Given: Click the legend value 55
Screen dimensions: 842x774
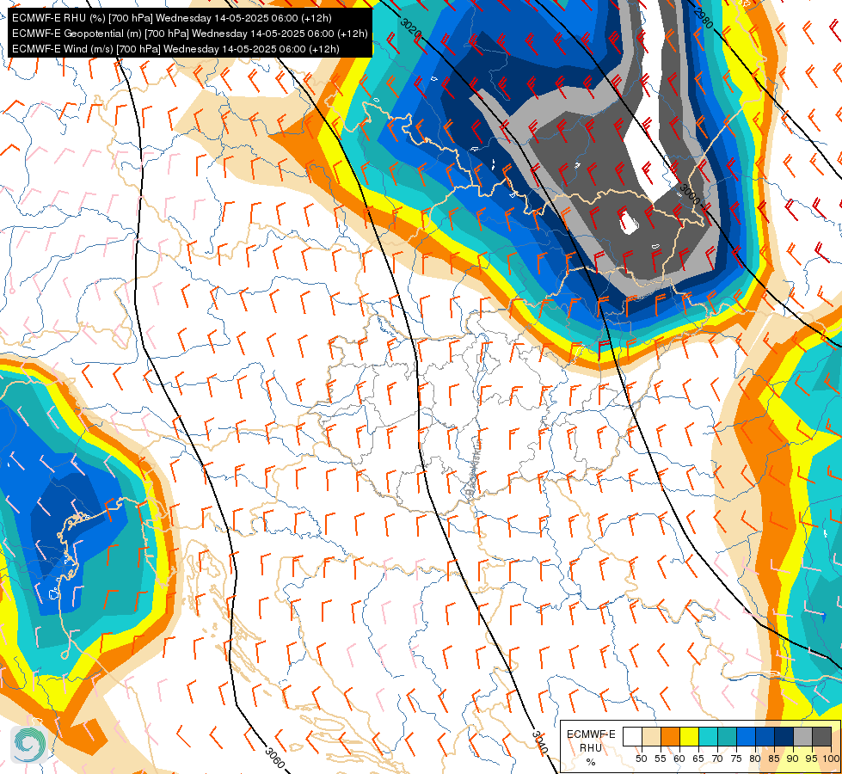Looking at the screenshot, I should click(660, 759).
